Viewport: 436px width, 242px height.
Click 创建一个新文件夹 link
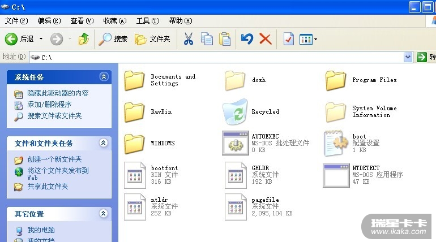tap(54, 159)
